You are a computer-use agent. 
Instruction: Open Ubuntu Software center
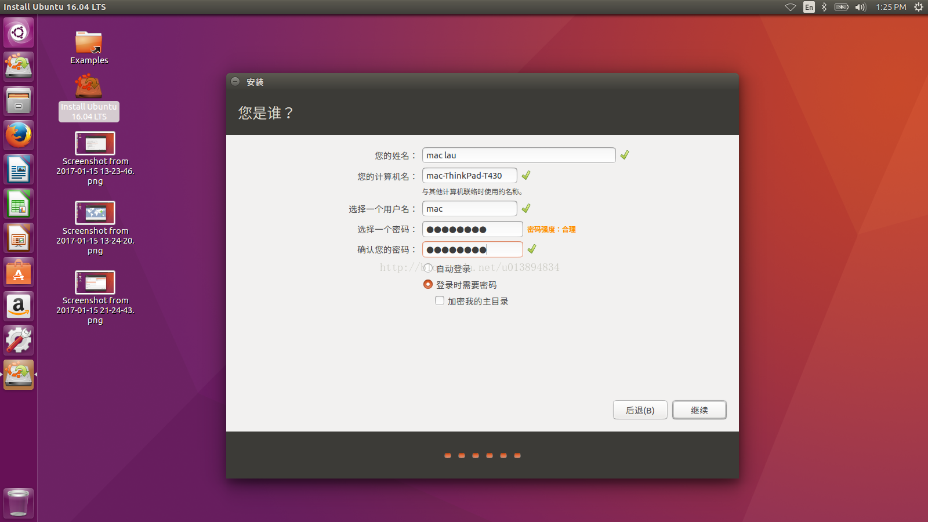[19, 272]
